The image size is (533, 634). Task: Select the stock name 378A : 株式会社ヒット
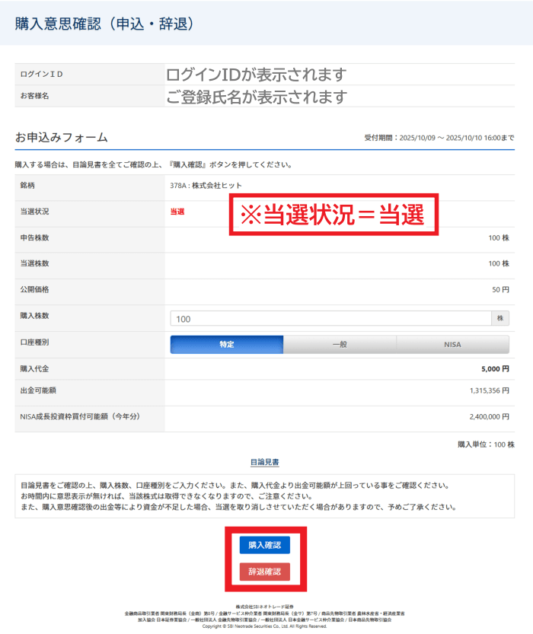pos(206,185)
